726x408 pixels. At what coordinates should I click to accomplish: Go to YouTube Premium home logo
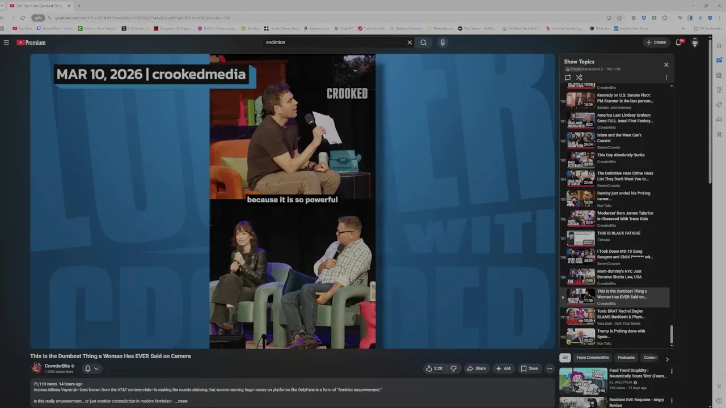point(31,42)
